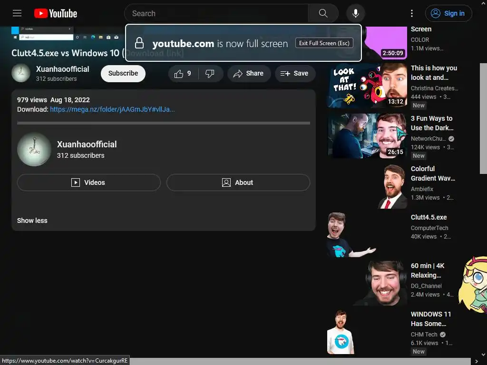
Task: Open the WINDOWS 11 video thumbnail
Action: point(367,332)
